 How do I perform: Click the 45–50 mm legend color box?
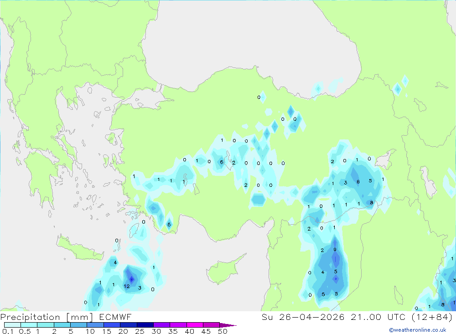pos(211,325)
